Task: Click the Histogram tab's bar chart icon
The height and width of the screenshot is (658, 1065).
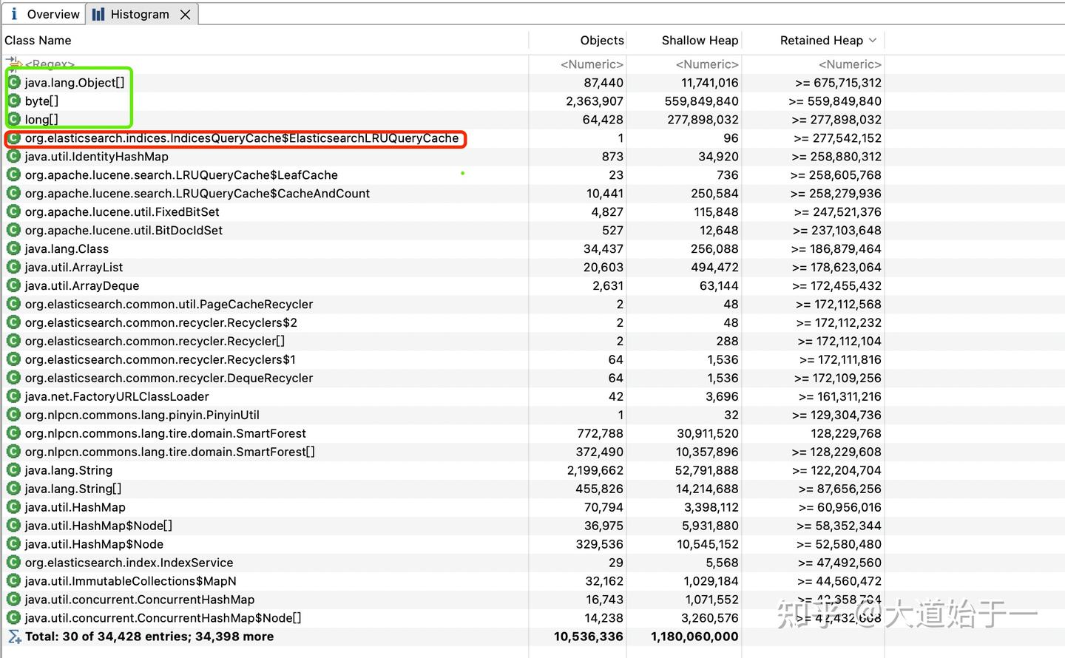Action: [x=98, y=14]
